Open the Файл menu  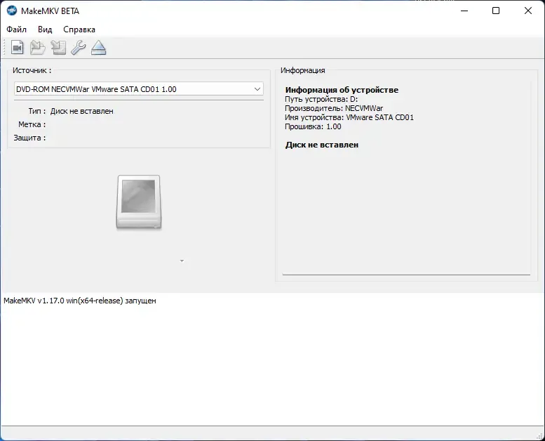[16, 29]
